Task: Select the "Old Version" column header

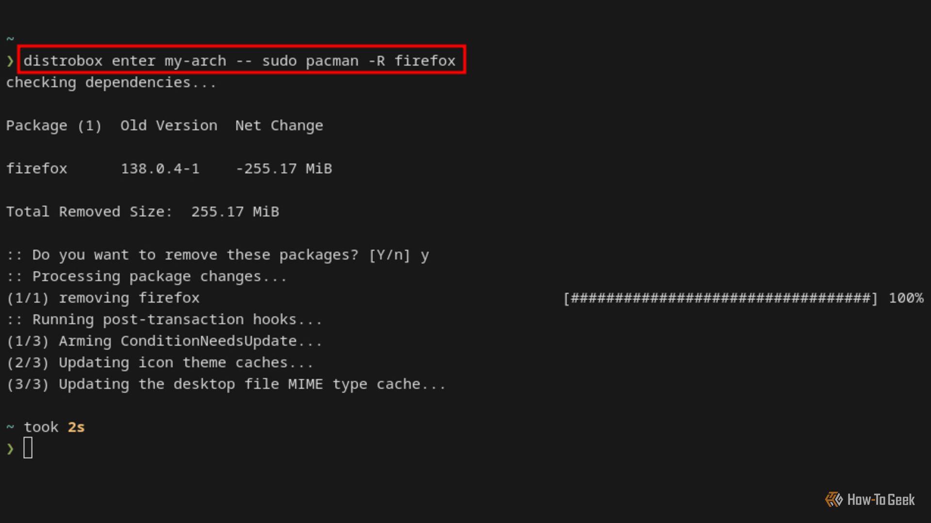Action: click(169, 125)
